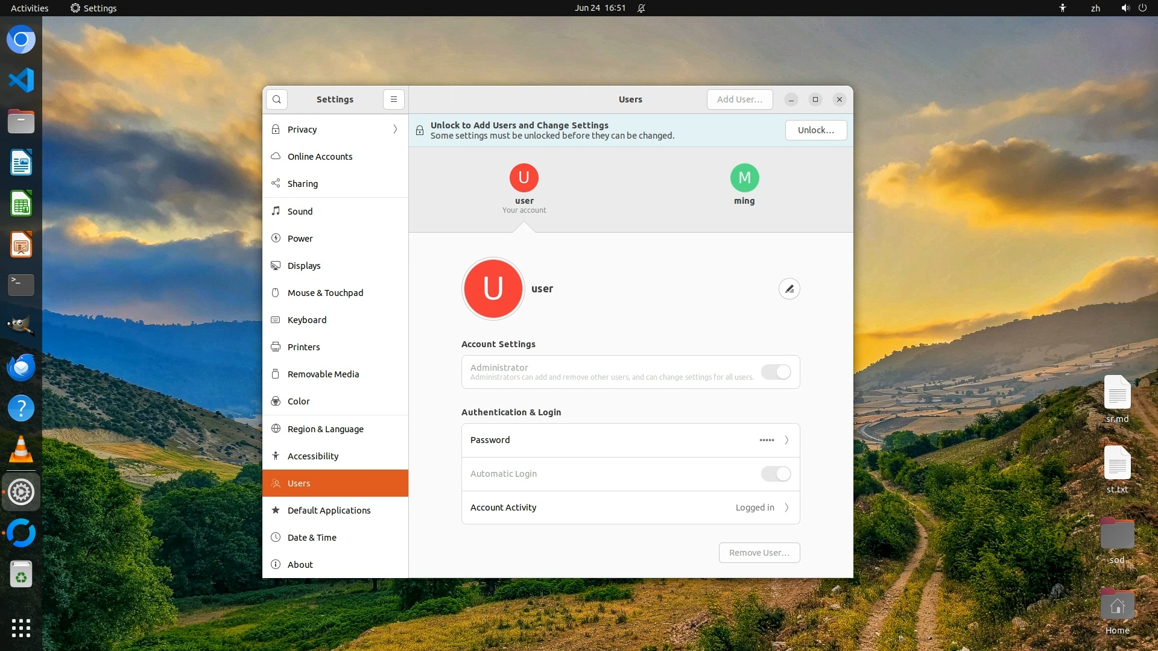Open the Password row chevron
Viewport: 1158px width, 651px height.
[x=786, y=440]
